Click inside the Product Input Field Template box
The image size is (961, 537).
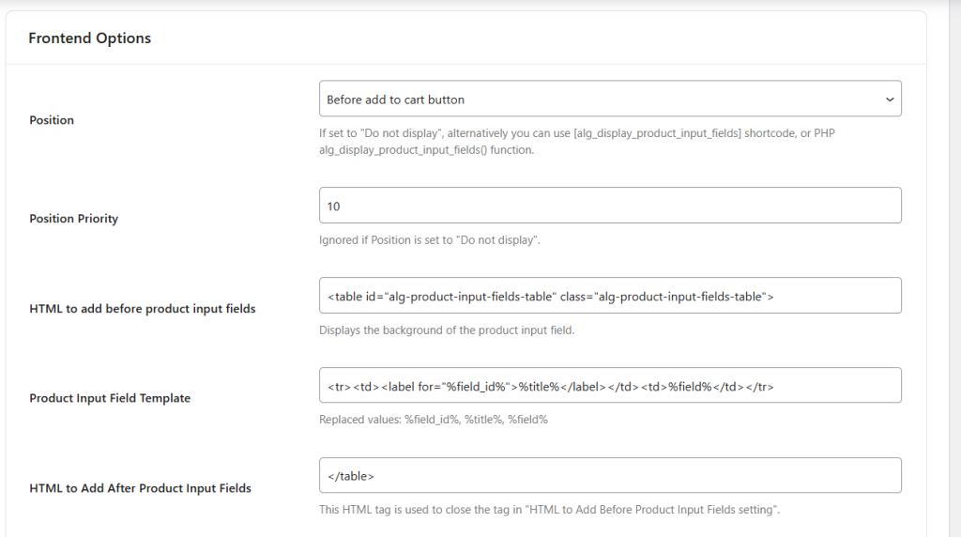pyautogui.click(x=610, y=386)
